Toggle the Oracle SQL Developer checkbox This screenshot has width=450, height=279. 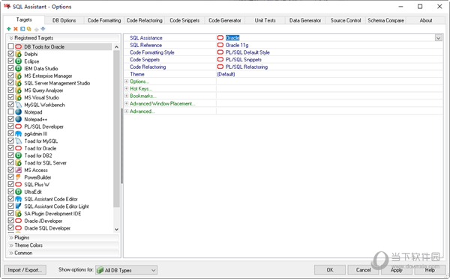click(11, 228)
